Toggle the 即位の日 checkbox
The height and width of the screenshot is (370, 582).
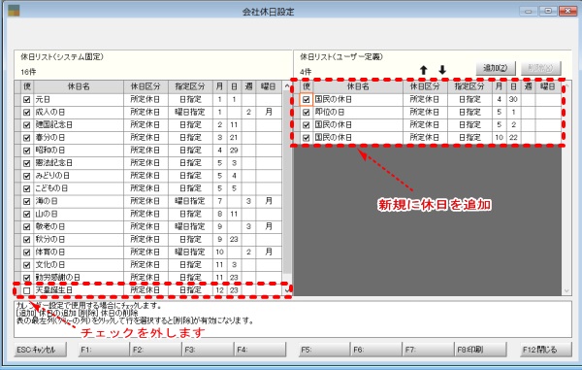(307, 113)
